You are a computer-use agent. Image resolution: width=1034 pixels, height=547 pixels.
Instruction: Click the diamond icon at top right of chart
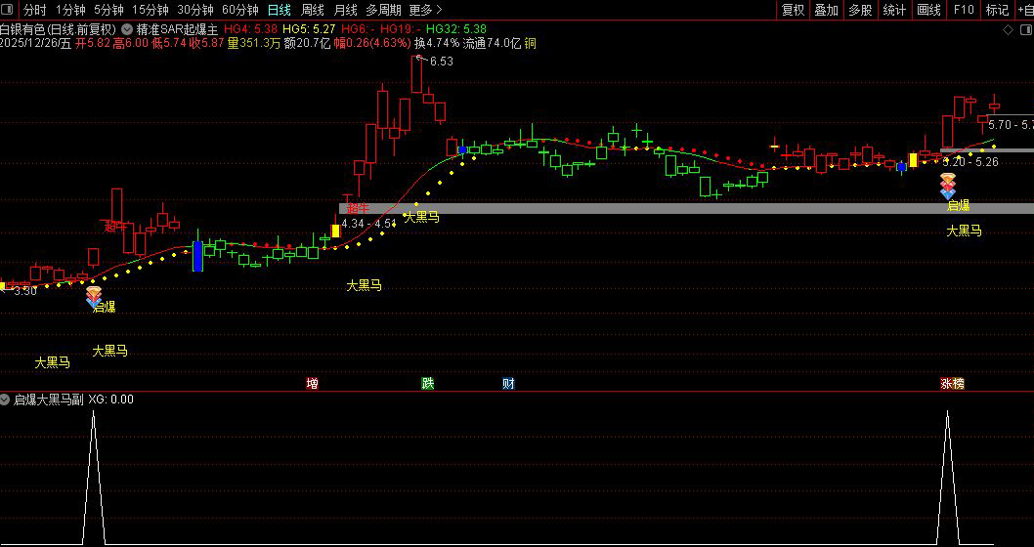tap(1008, 29)
